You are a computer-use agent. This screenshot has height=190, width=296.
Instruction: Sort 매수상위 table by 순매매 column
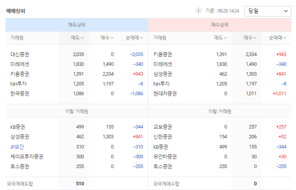pyautogui.click(x=278, y=38)
